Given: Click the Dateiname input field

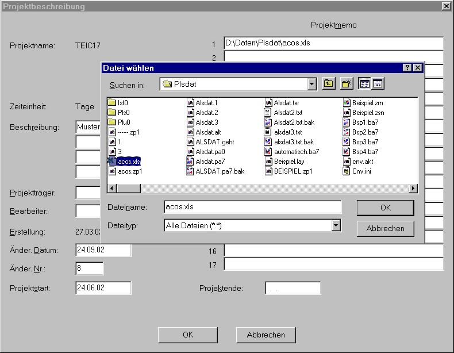Looking at the screenshot, I should coord(252,207).
